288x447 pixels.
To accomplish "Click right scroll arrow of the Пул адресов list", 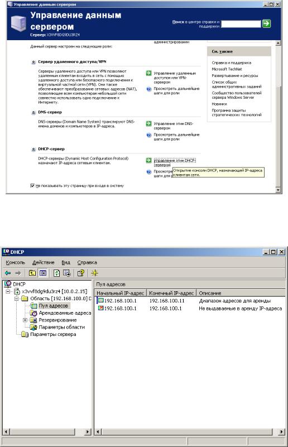I will click(282, 431).
